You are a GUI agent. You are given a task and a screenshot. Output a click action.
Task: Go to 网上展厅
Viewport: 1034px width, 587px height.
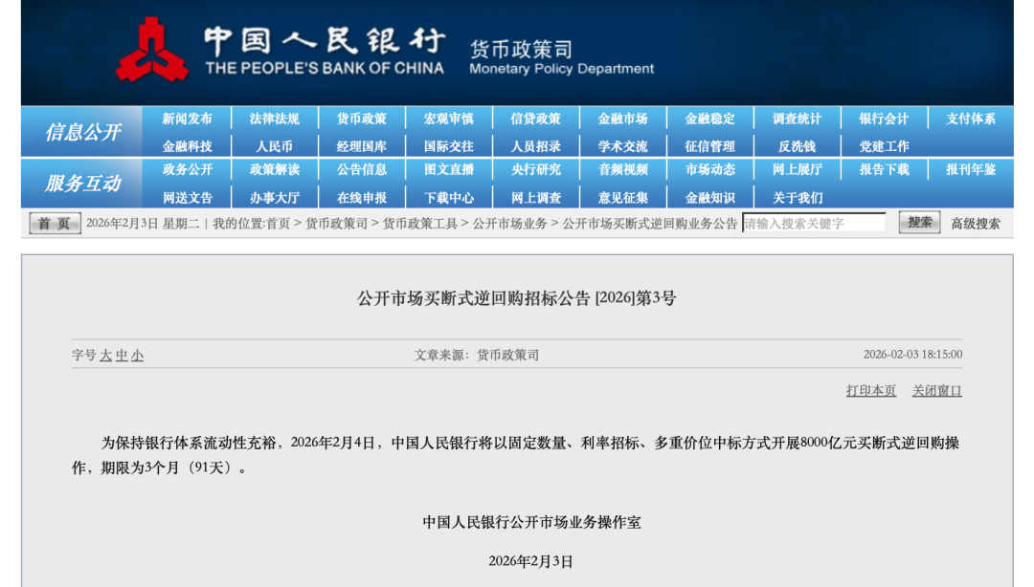(x=797, y=169)
